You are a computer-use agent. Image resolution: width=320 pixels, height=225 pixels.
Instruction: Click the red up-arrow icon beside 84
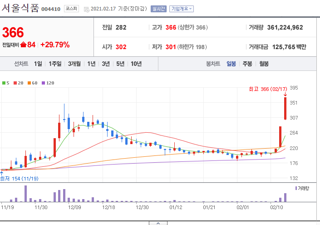24,45
